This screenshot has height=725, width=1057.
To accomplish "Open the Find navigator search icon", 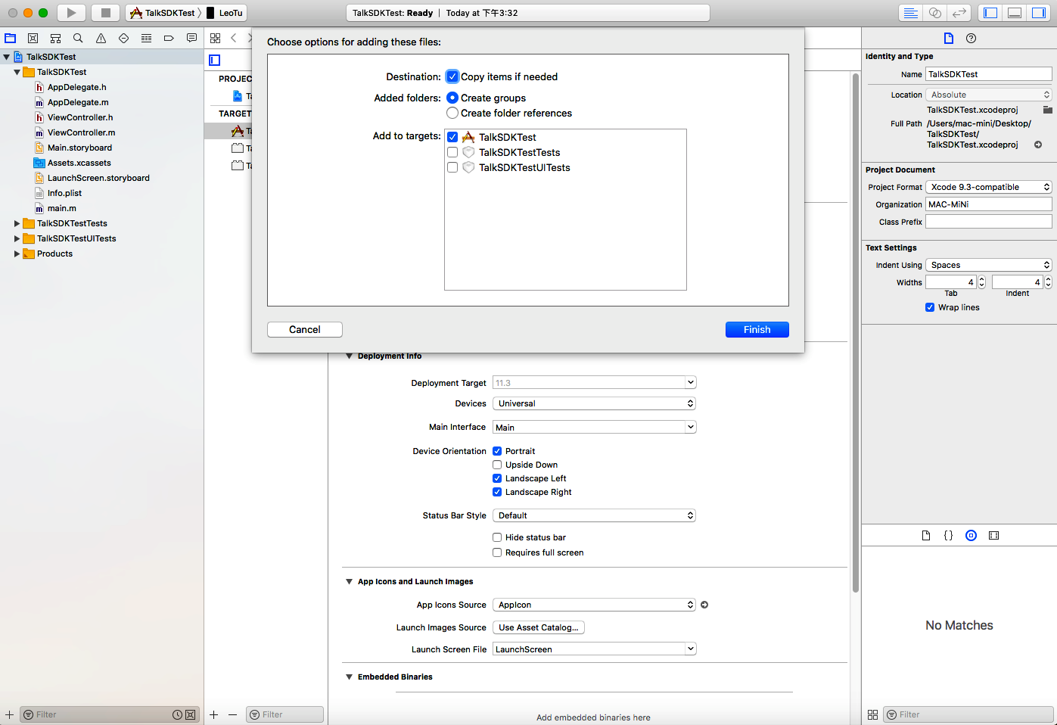I will [78, 38].
